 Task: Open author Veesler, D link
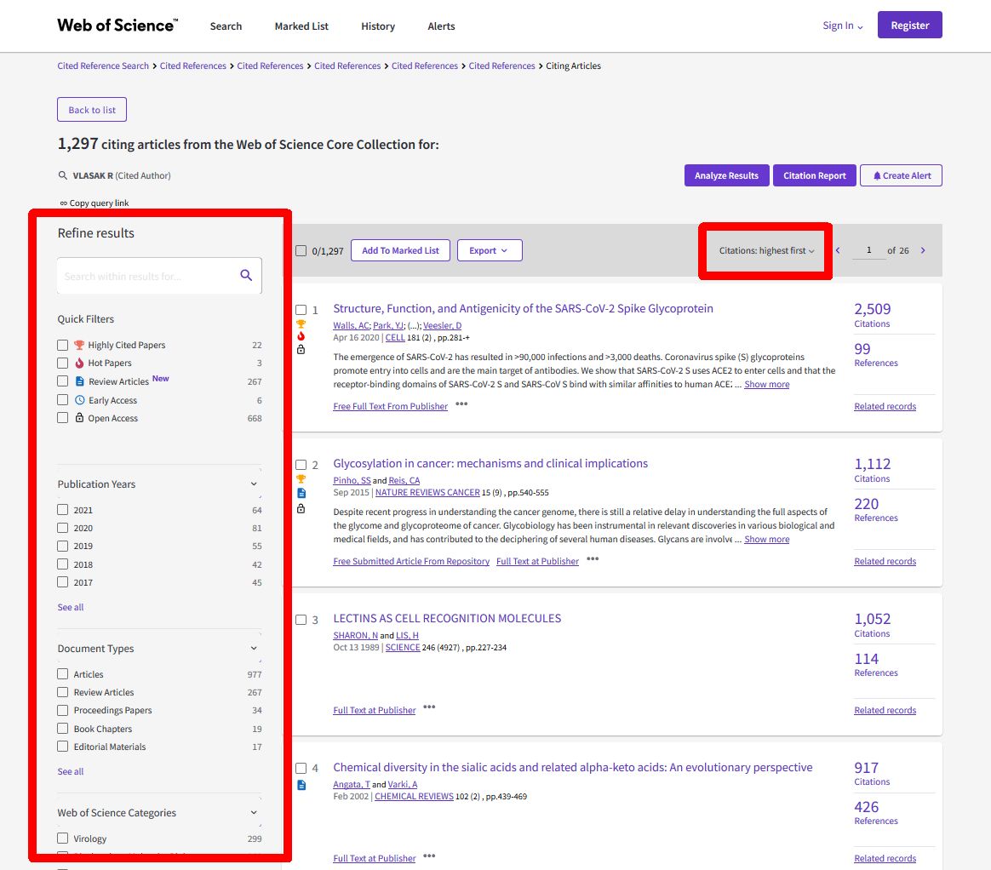[443, 325]
